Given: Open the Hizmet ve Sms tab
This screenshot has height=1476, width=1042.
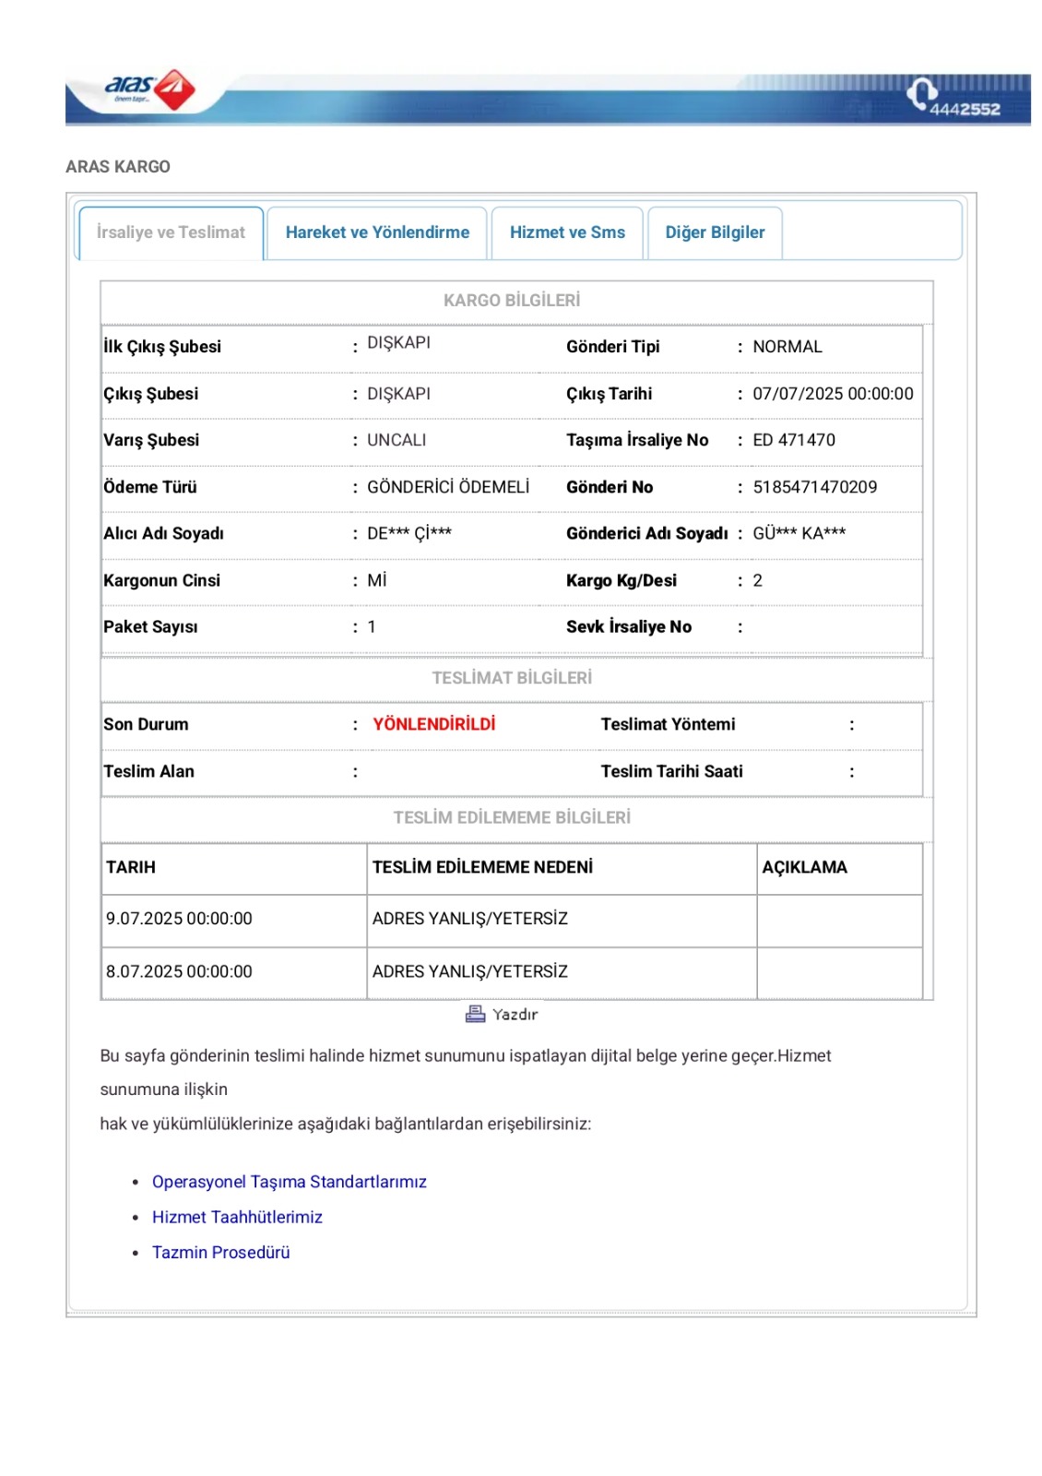Looking at the screenshot, I should (567, 232).
